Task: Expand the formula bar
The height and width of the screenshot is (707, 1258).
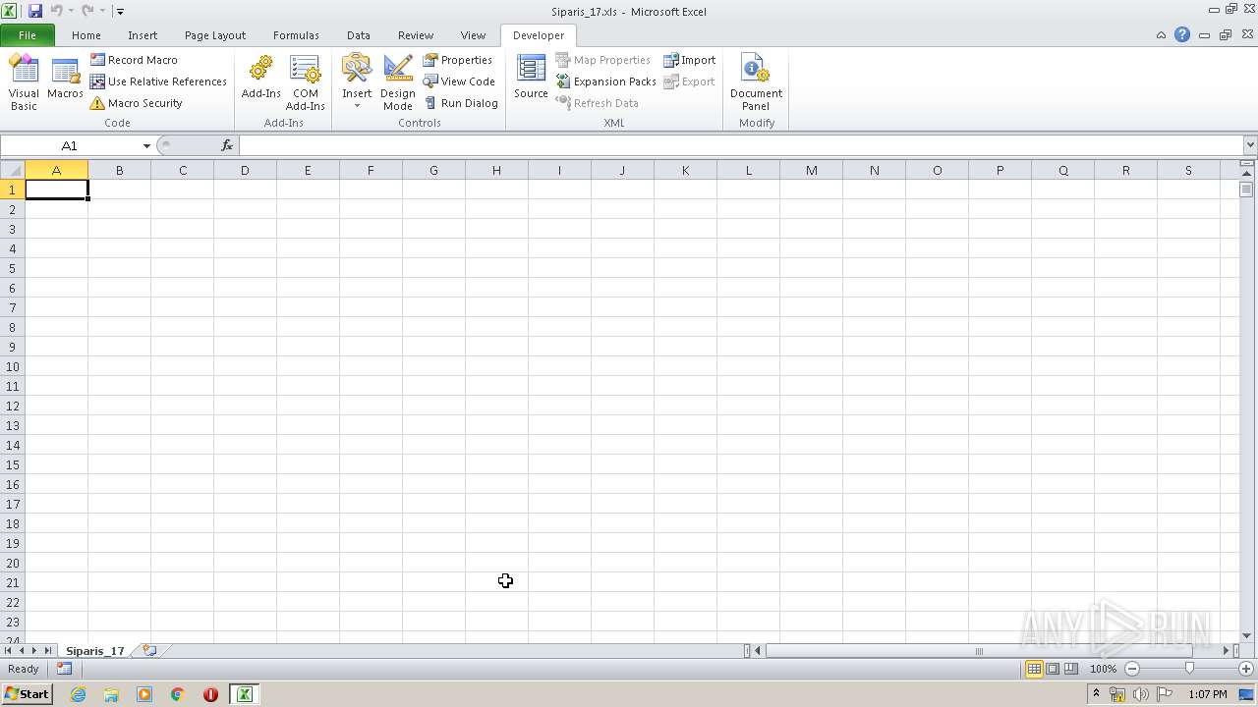Action: coord(1250,145)
